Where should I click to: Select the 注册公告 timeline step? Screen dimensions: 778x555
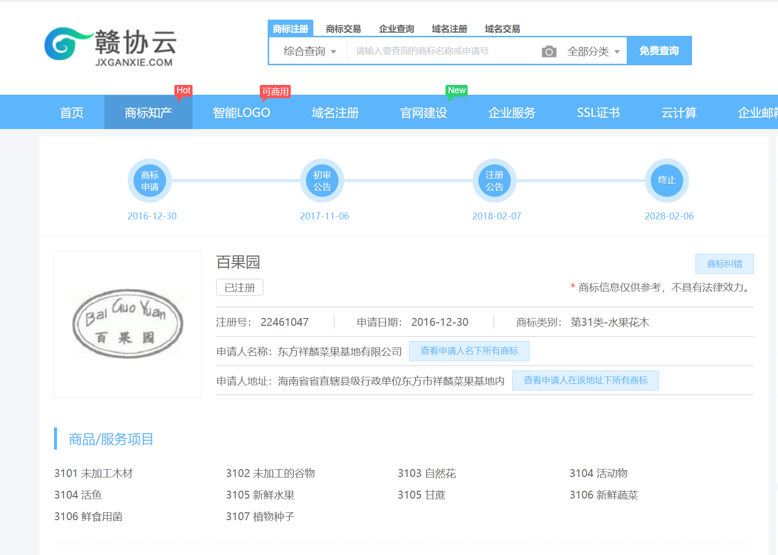495,181
